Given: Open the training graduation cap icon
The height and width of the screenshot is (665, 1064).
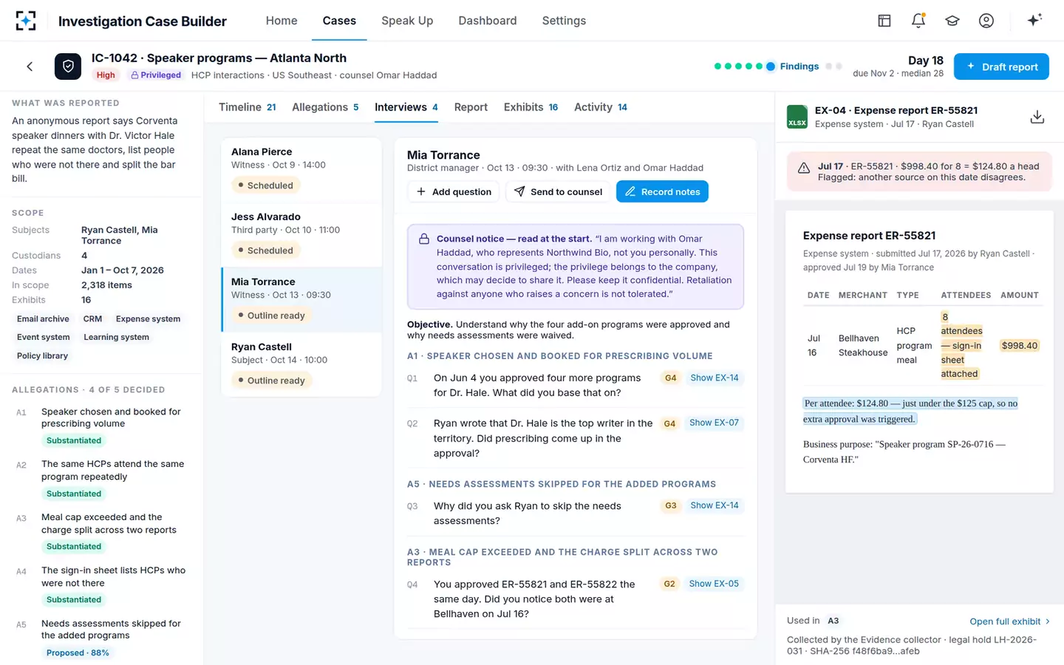Looking at the screenshot, I should coord(952,21).
